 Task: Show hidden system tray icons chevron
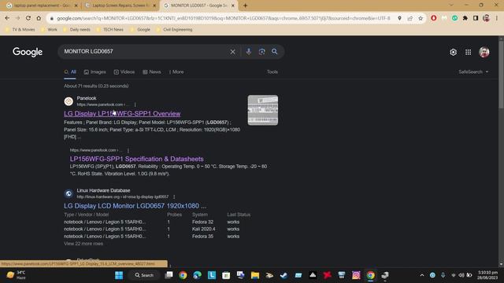(x=422, y=275)
